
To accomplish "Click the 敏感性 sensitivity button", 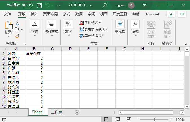I will pos(167,29).
